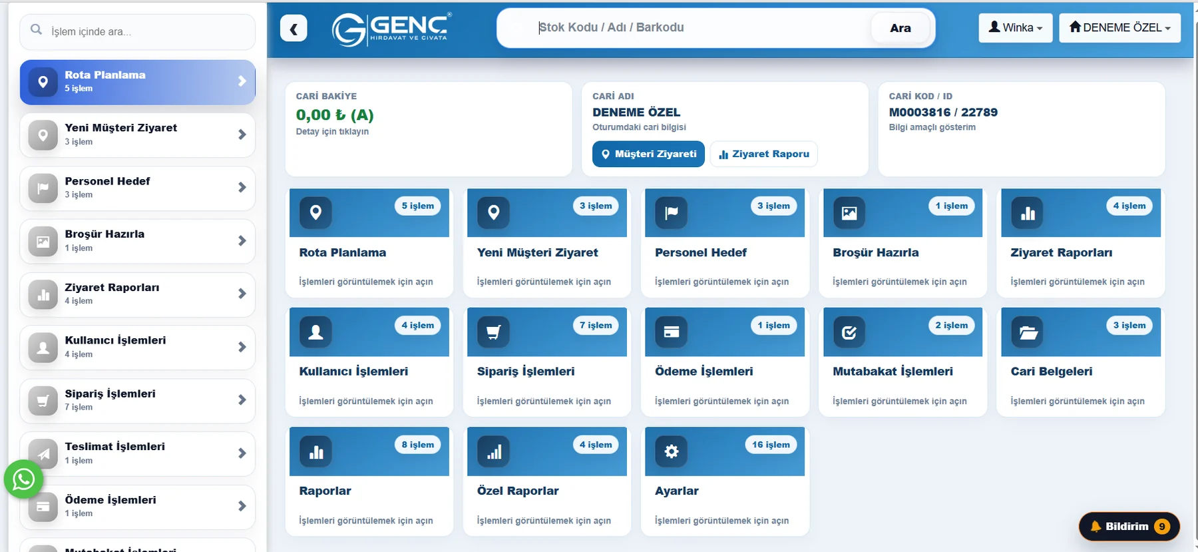Click the paper plane icon of Teslimat İşlemleri

tap(43, 454)
